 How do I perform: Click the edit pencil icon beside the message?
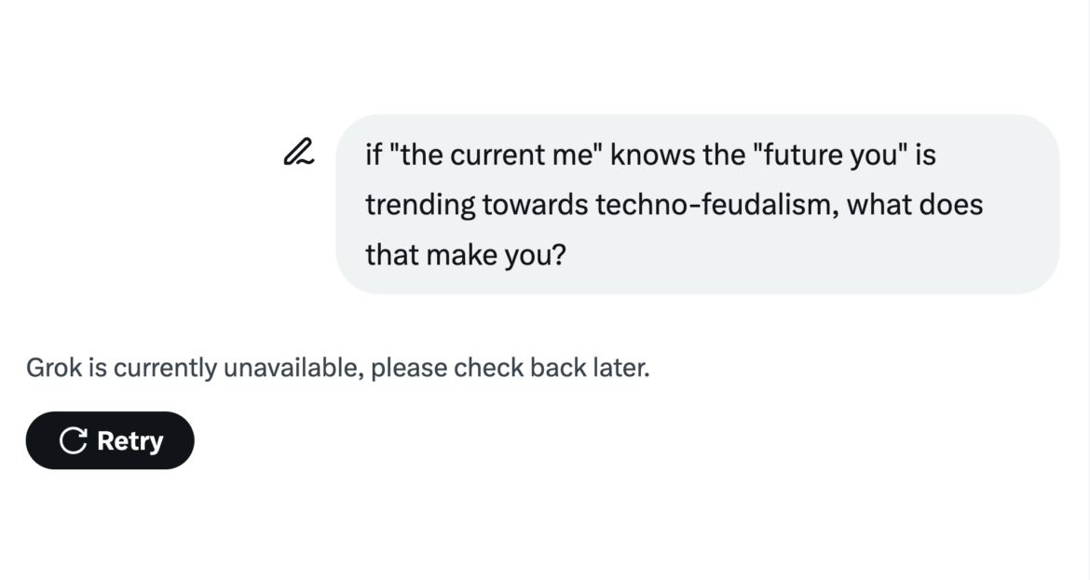coord(298,153)
